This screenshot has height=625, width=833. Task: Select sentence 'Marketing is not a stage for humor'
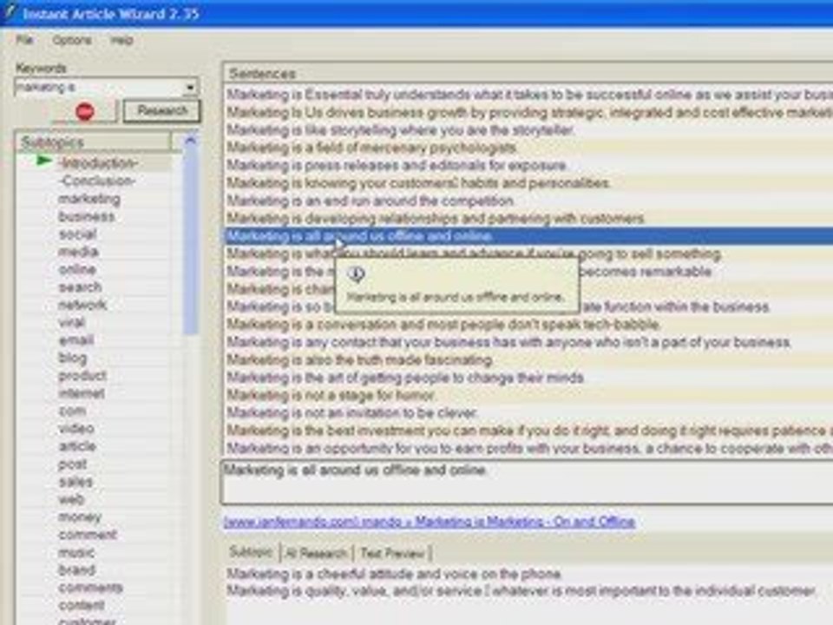528,395
